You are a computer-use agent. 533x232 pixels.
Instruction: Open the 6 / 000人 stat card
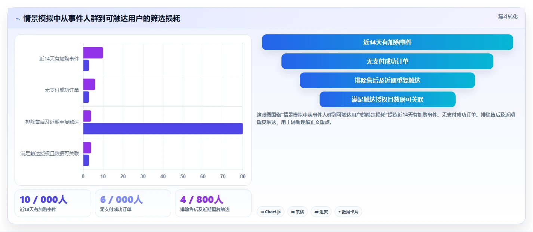[x=133, y=203]
